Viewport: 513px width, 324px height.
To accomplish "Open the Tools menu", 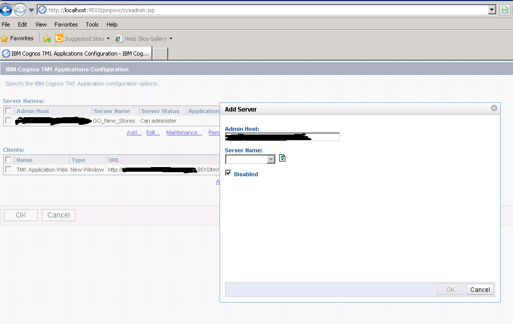I will (x=92, y=24).
